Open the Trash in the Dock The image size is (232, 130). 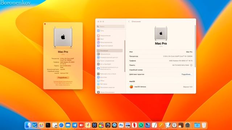(x=204, y=125)
